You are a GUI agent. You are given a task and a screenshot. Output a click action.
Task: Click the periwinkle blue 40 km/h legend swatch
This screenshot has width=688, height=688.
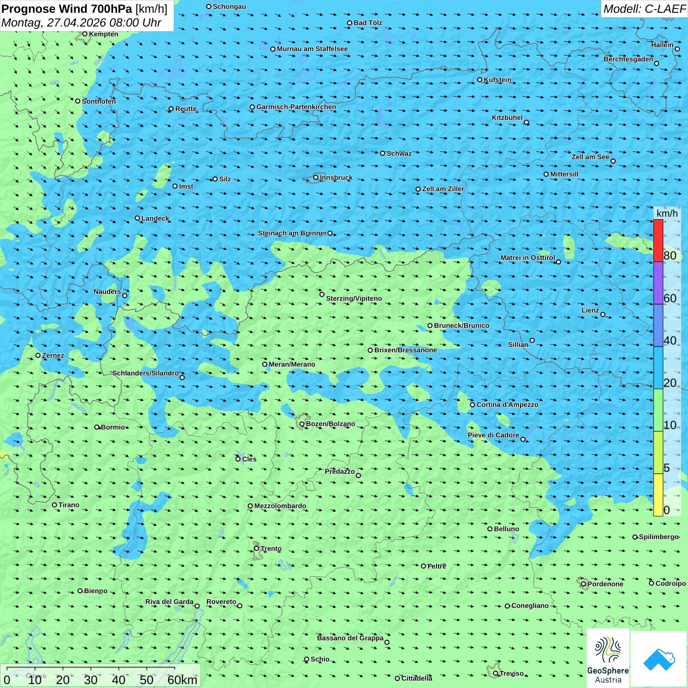658,325
